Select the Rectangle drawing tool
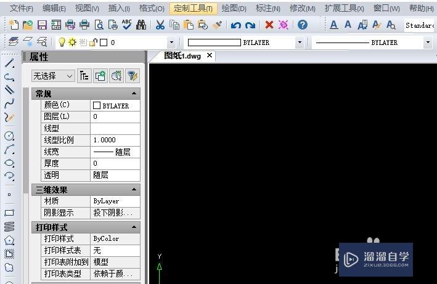Image resolution: width=437 pixels, height=284 pixels. [x=9, y=213]
